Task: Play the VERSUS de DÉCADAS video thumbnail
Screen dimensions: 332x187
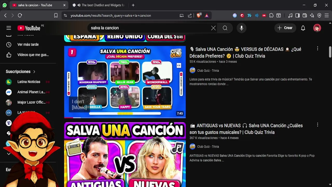Action: tap(125, 82)
